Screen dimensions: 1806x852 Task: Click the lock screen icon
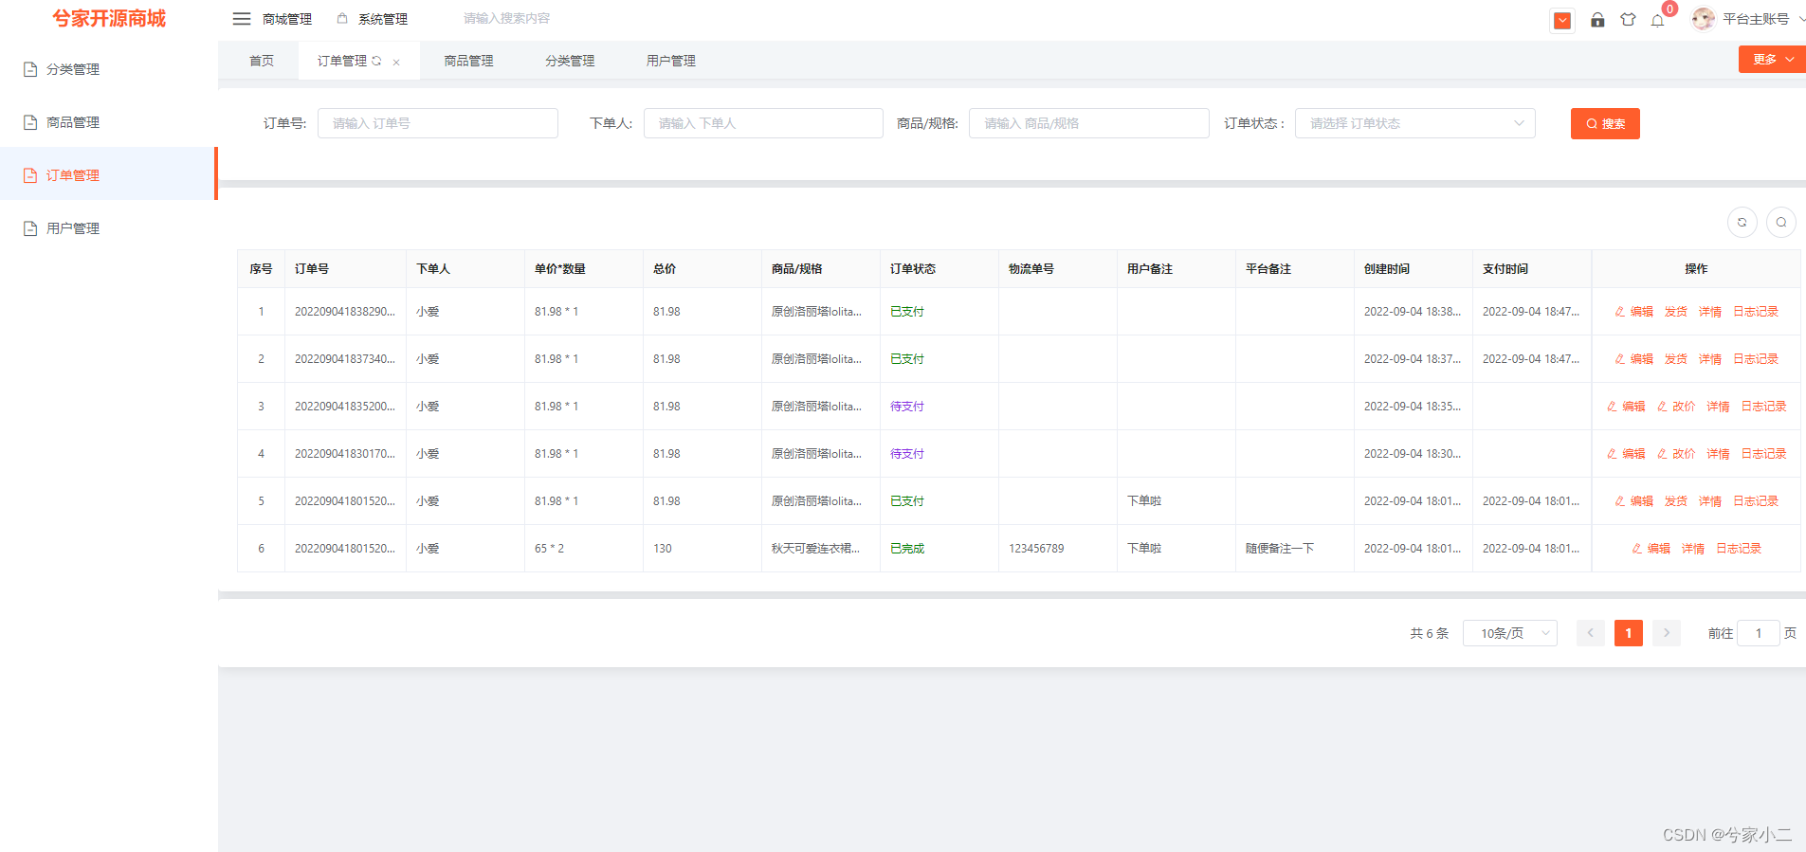(1597, 19)
